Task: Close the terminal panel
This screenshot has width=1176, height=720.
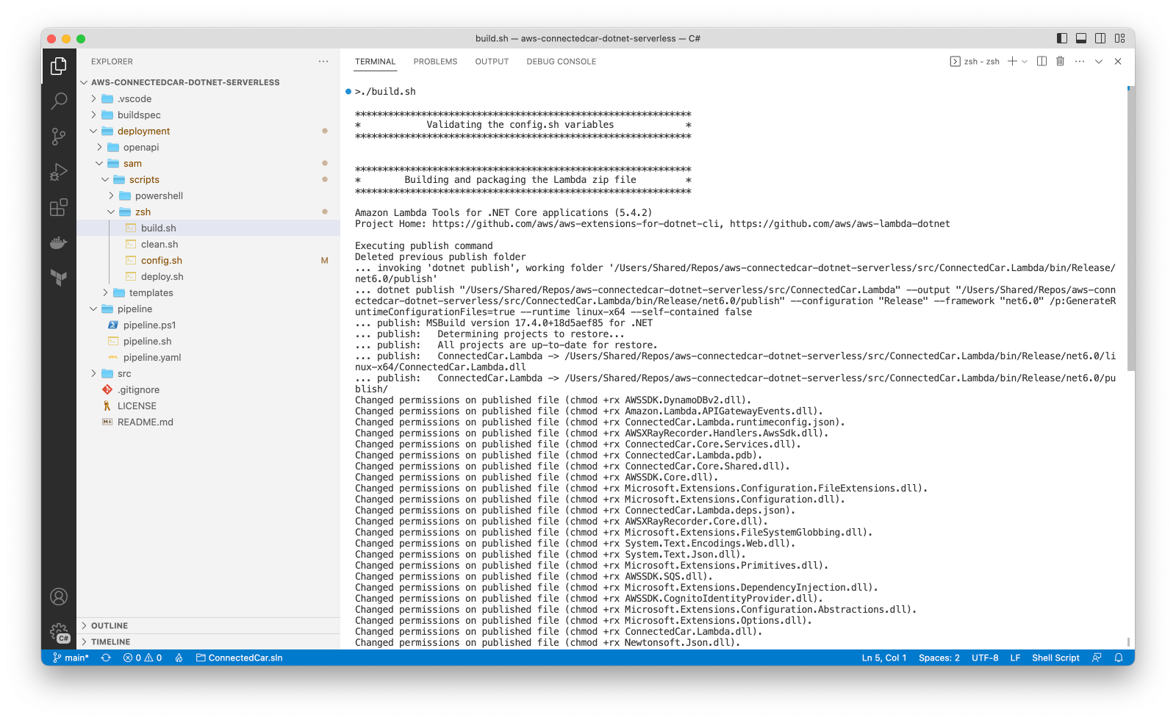Action: [1118, 62]
